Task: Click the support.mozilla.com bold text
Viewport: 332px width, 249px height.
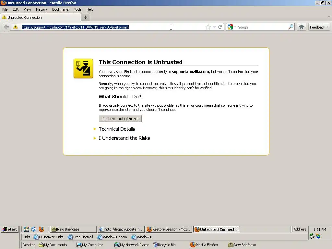Action: pyautogui.click(x=190, y=72)
